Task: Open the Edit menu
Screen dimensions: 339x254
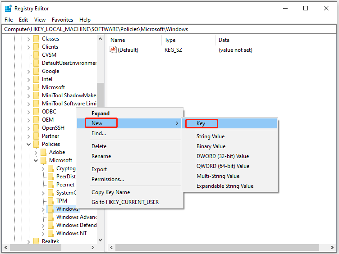Action: [23, 20]
